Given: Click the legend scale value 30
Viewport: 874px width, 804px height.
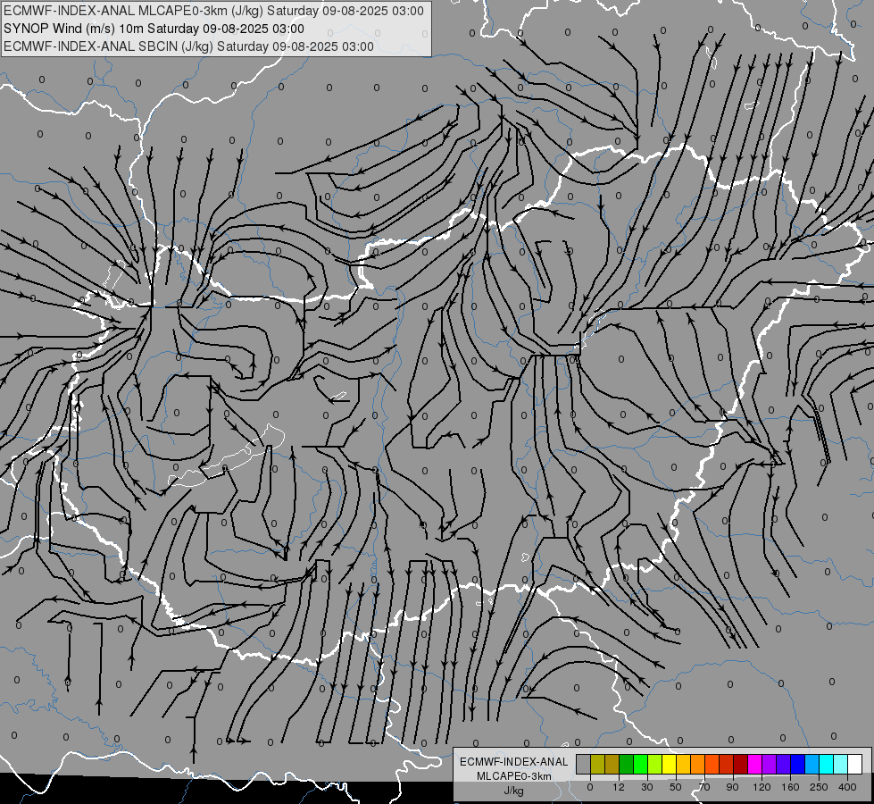Looking at the screenshot, I should 647,787.
